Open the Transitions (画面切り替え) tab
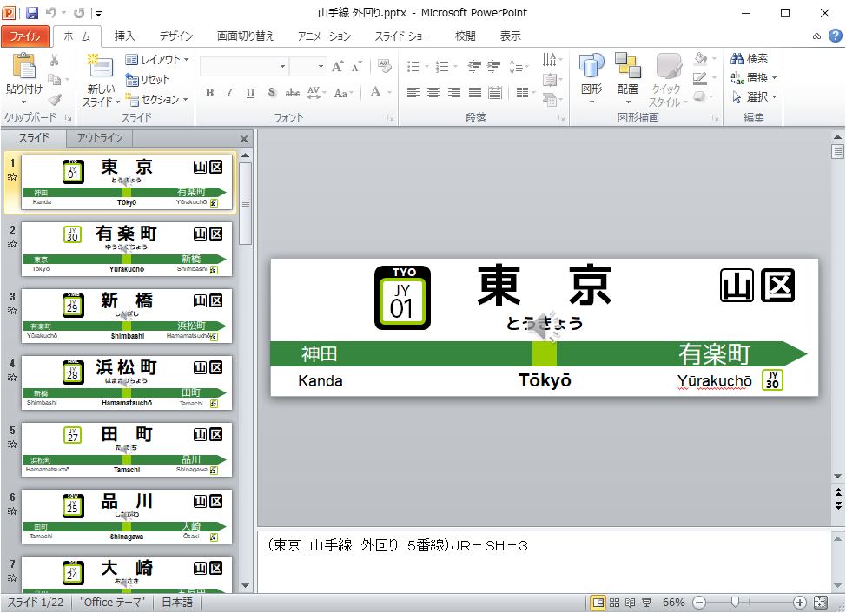The height and width of the screenshot is (613, 846). [x=246, y=36]
